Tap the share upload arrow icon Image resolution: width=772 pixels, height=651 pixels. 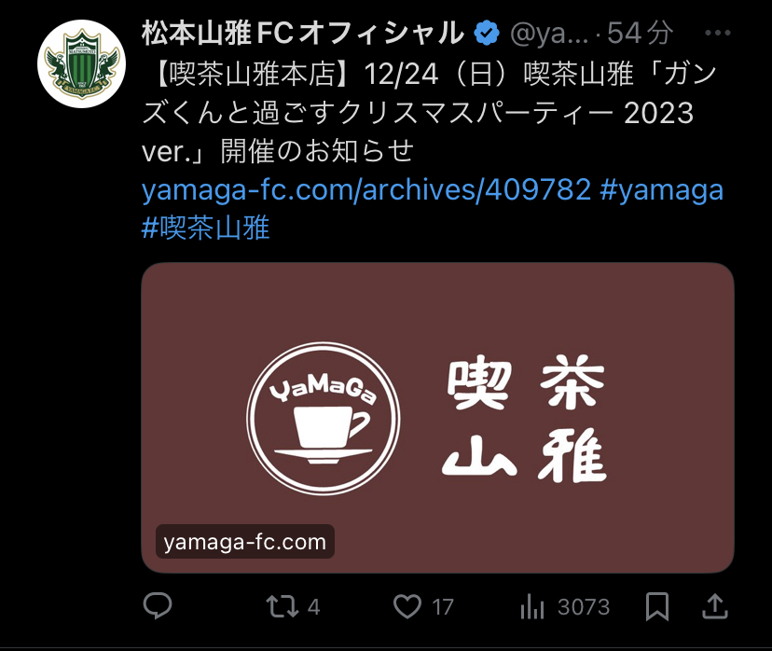(x=714, y=605)
